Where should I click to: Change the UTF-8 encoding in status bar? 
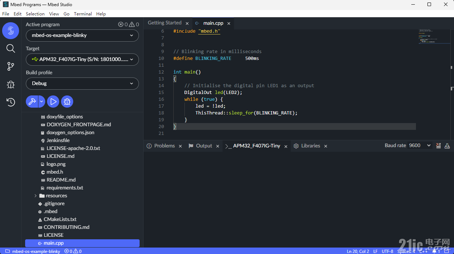(388, 251)
